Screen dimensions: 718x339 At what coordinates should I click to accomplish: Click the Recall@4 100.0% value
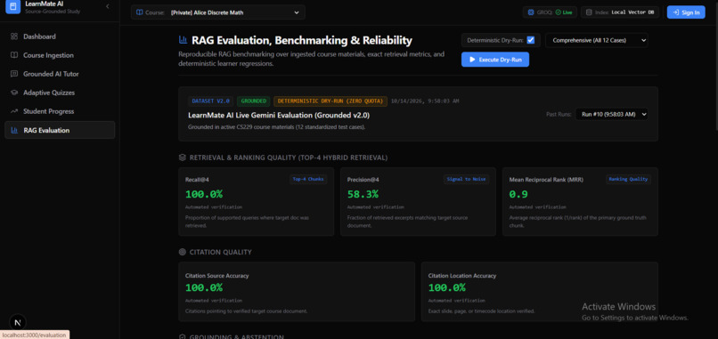[x=204, y=194]
